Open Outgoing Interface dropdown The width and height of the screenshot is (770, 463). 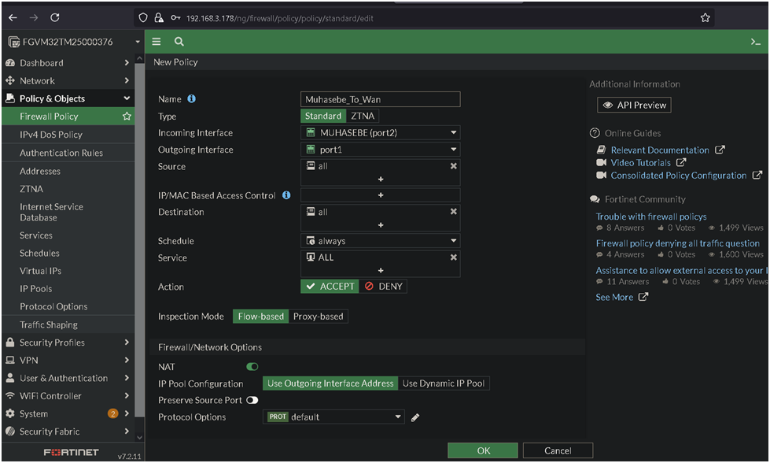click(x=381, y=150)
